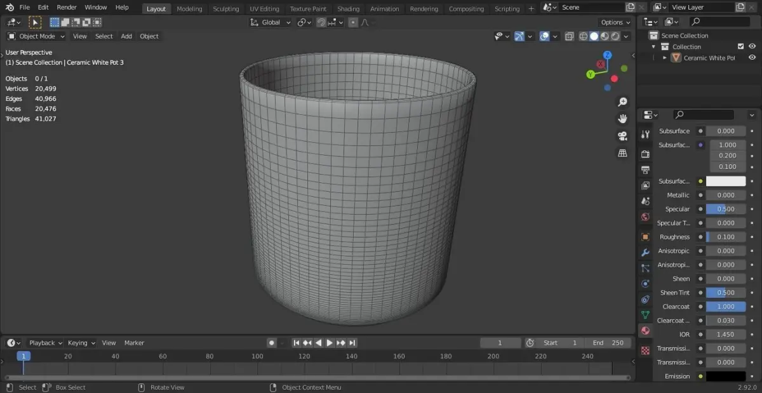Click the Options button in viewport
The height and width of the screenshot is (393, 762).
tap(615, 22)
